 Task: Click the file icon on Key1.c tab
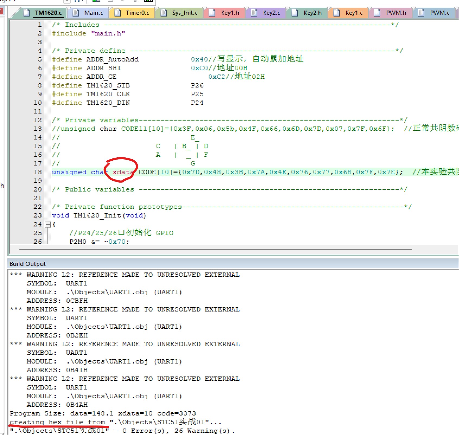tap(336, 13)
